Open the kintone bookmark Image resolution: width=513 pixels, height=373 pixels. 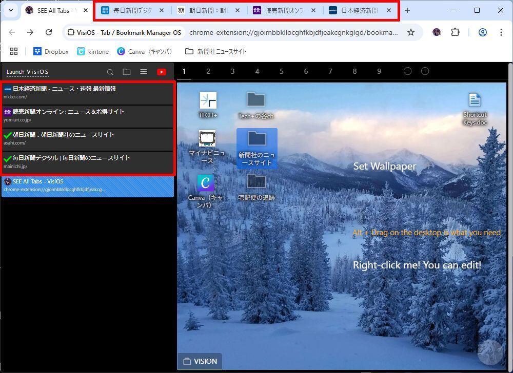point(93,51)
